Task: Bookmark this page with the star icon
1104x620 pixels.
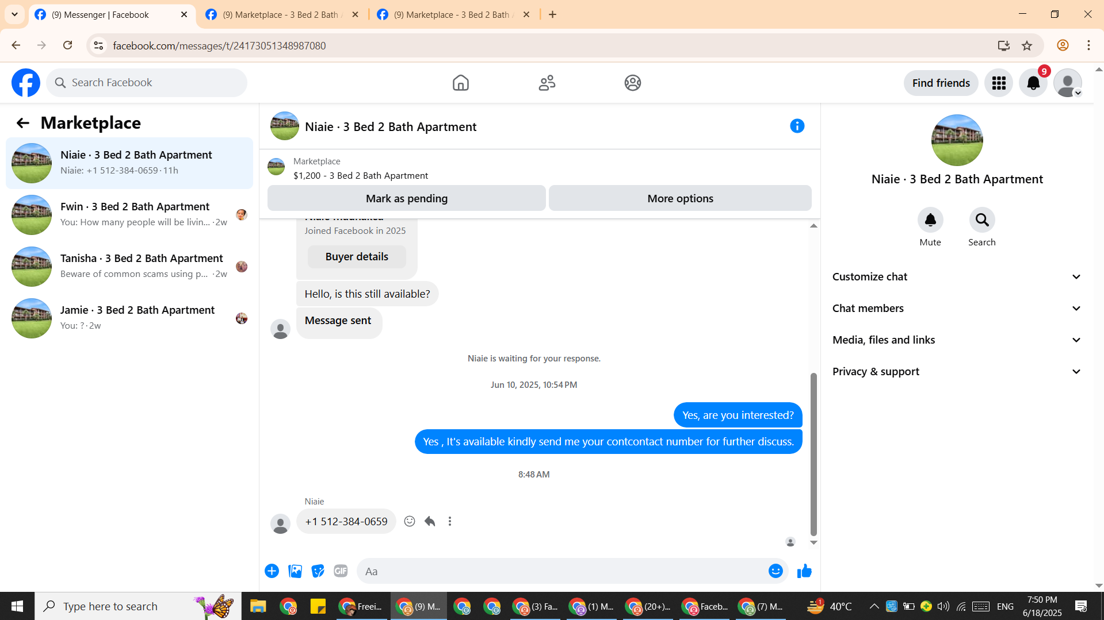Action: click(x=1027, y=45)
